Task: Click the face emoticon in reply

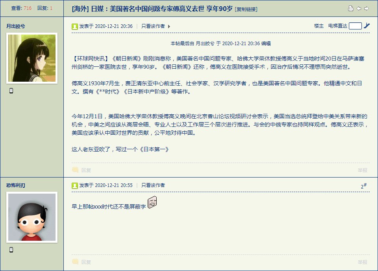Action: pyautogui.click(x=152, y=202)
